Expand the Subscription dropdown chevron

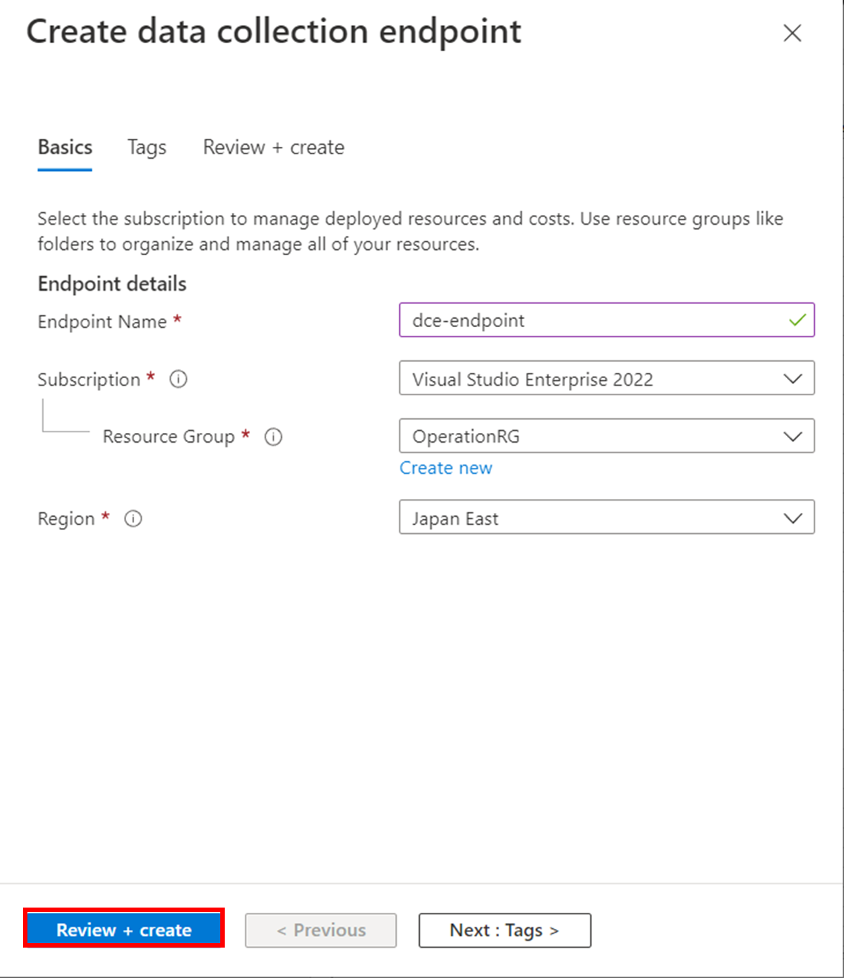[x=793, y=379]
